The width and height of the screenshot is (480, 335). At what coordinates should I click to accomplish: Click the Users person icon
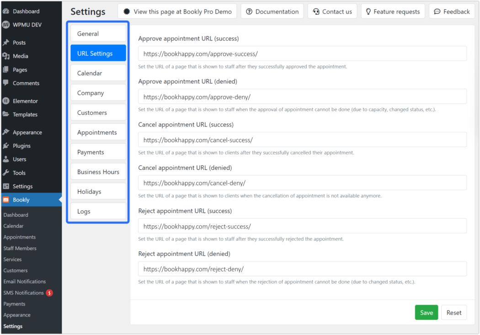pos(6,159)
